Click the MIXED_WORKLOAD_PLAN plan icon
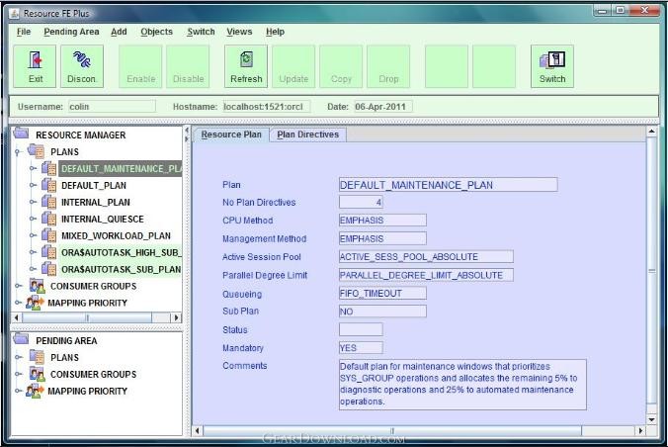 tap(49, 235)
